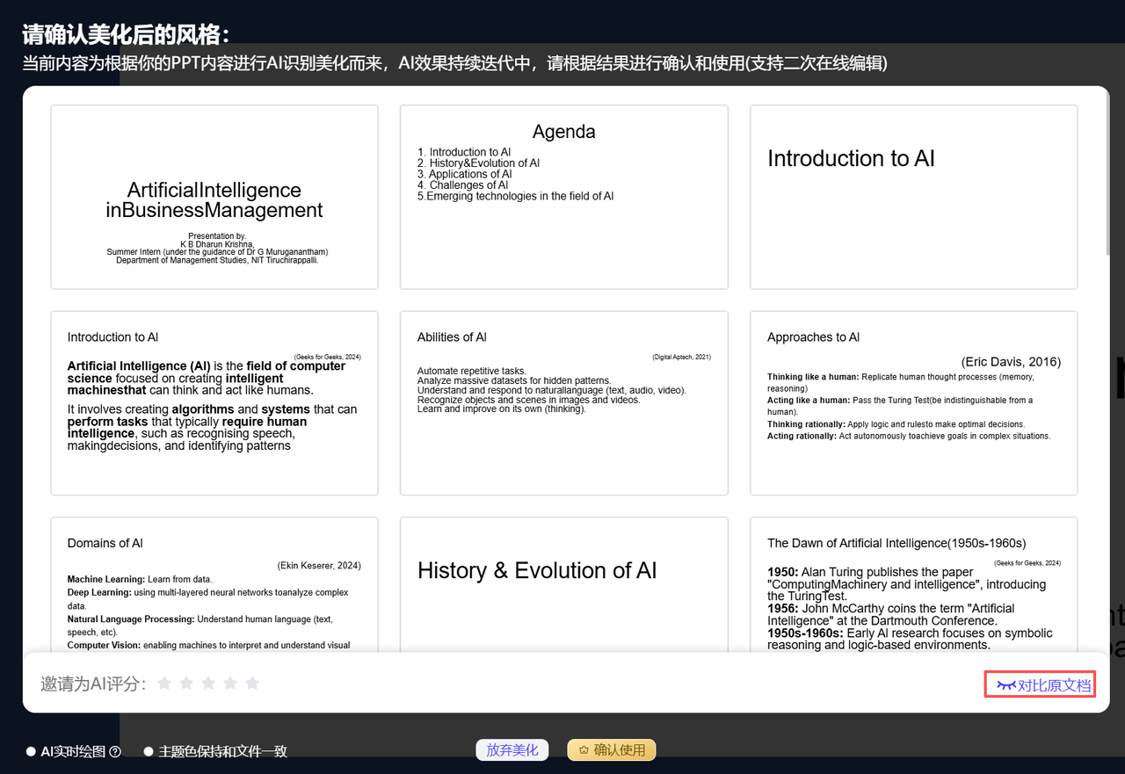Viewport: 1125px width, 774px height.
Task: Open the Approaches to AI slide
Action: point(914,402)
